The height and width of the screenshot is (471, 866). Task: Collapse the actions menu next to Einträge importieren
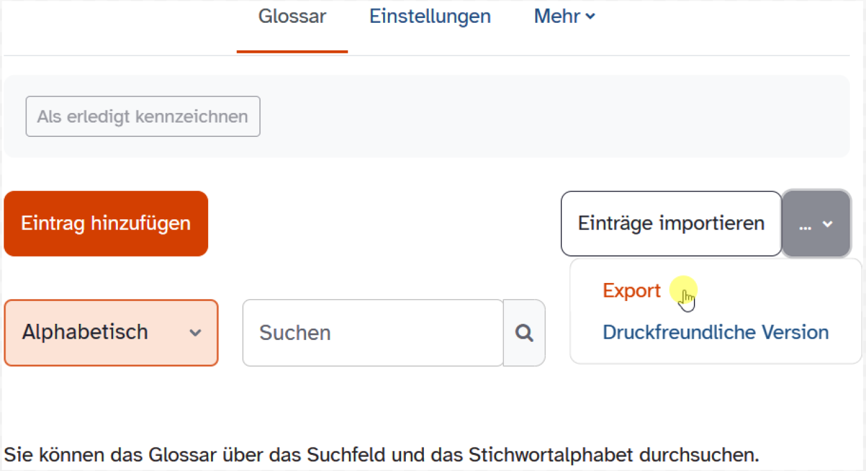click(x=816, y=224)
